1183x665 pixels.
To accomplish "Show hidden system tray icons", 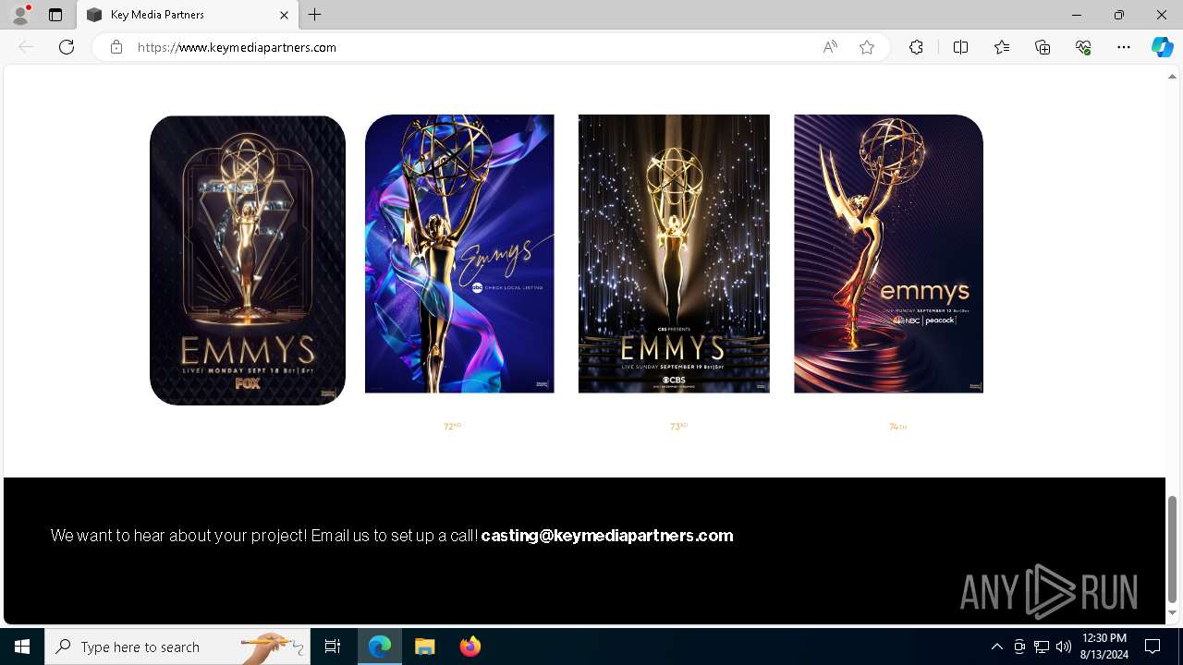I will [x=996, y=647].
